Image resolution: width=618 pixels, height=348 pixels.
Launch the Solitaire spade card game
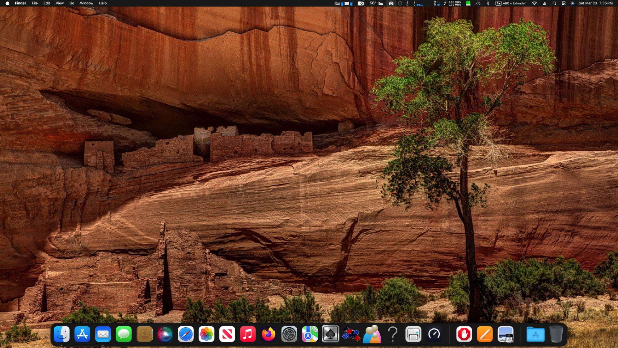click(x=330, y=334)
